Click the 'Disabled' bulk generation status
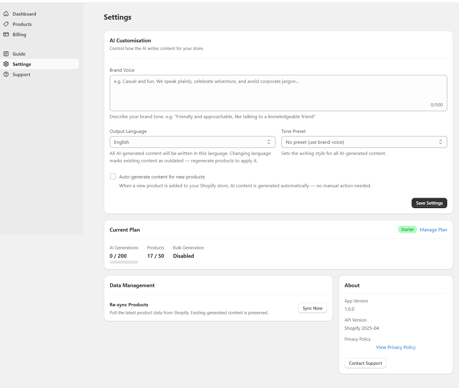 pos(183,256)
